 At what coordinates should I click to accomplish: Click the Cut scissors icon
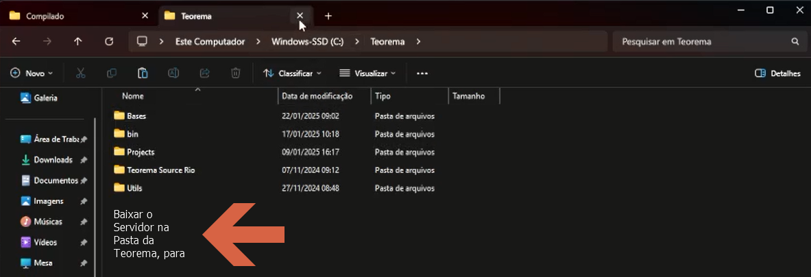(80, 73)
